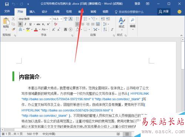
Task: Toggle Bold formatting
Action: coord(20,24)
